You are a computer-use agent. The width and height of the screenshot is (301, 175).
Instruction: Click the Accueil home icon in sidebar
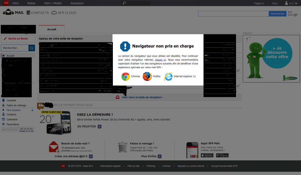point(4,56)
